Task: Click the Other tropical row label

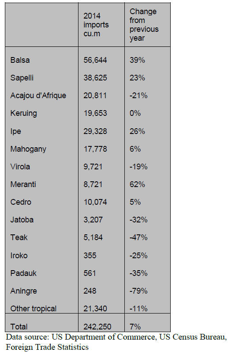Action: click(34, 309)
